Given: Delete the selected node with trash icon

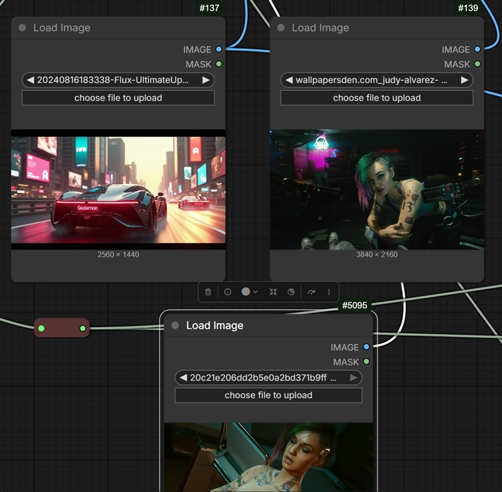Looking at the screenshot, I should (208, 292).
